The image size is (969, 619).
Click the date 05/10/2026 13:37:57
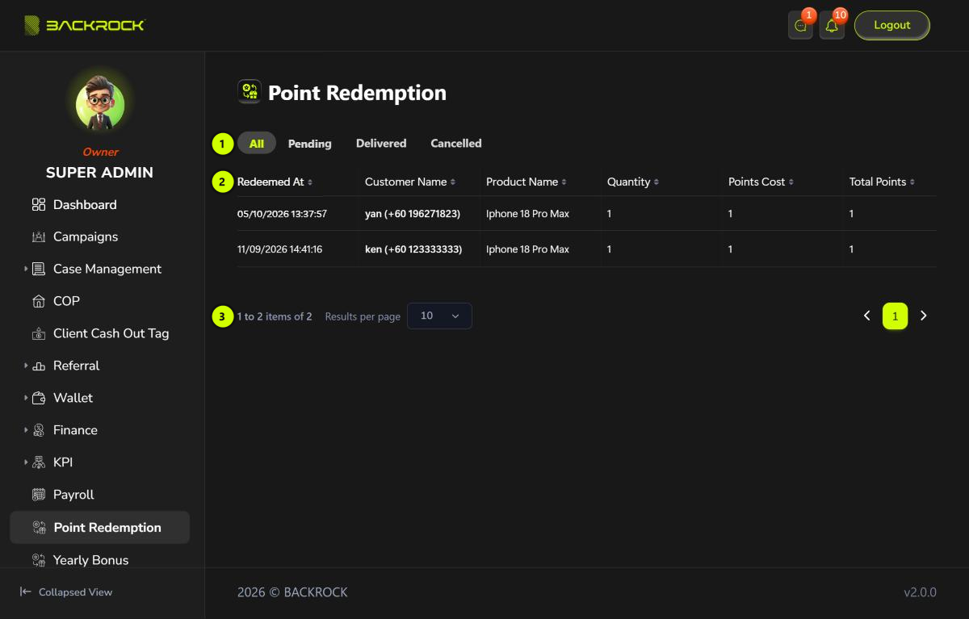tap(282, 214)
